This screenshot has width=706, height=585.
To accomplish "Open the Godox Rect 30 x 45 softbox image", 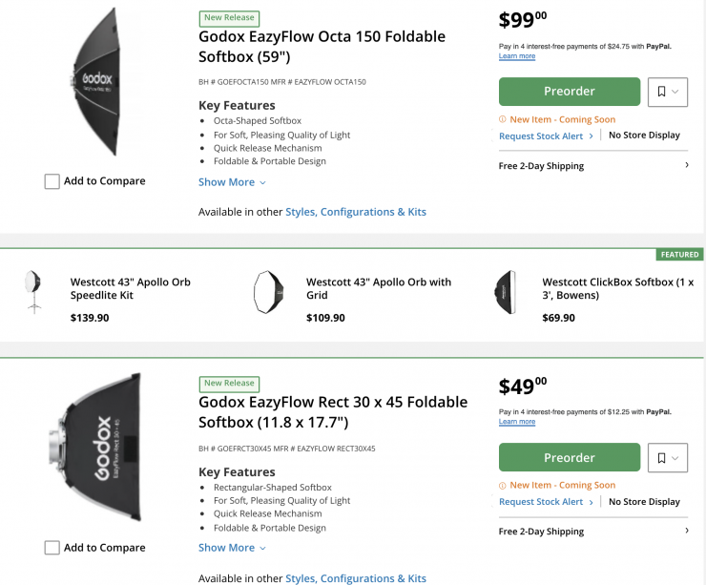I will [x=95, y=447].
